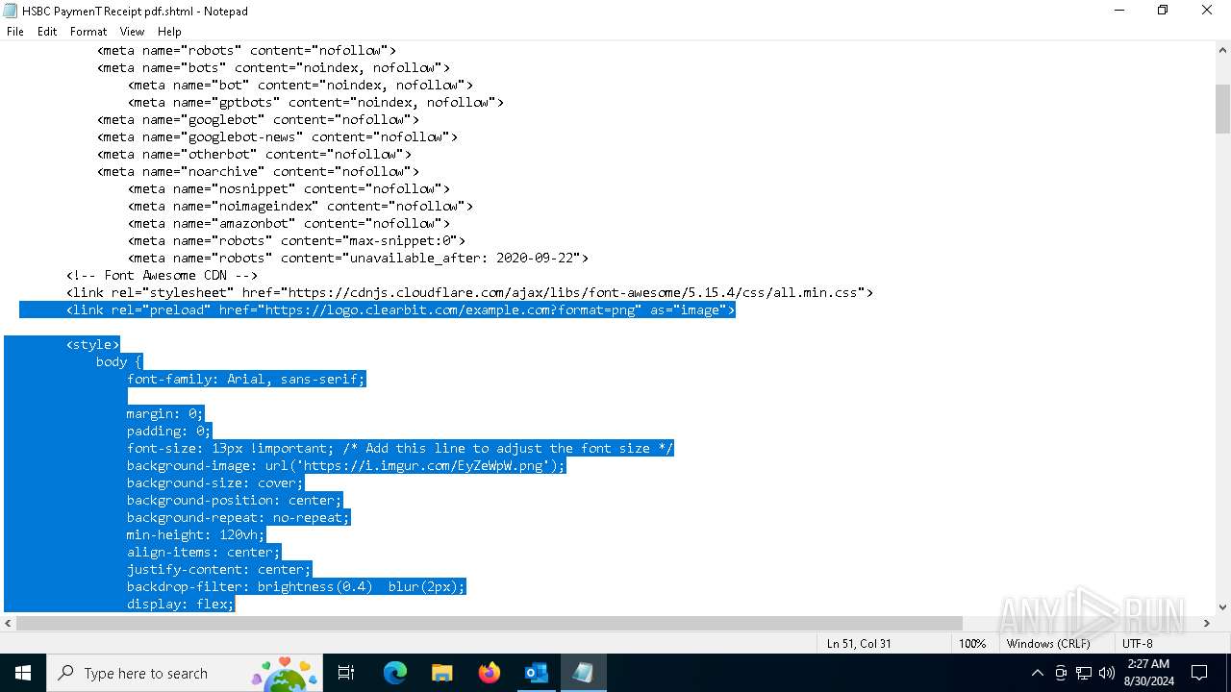Click the horizontal scrollbar left arrow
Image resolution: width=1231 pixels, height=692 pixels.
pyautogui.click(x=8, y=624)
